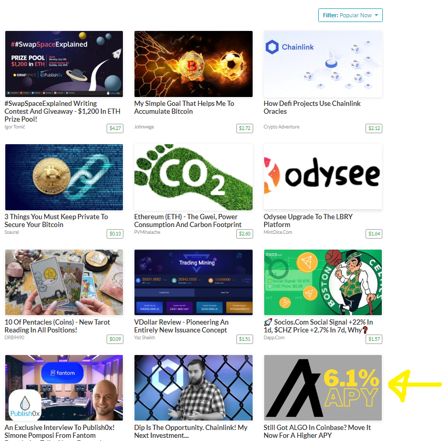Open the Boston Celtics dapp thumbnail

tap(323, 283)
